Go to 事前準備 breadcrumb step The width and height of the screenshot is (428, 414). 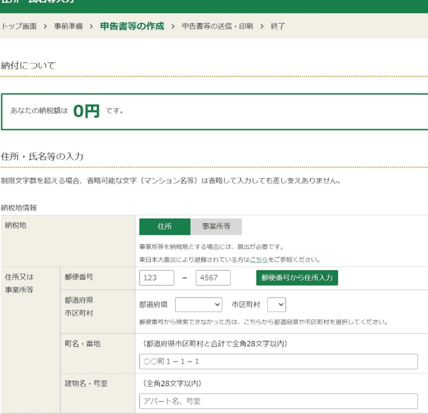68,26
